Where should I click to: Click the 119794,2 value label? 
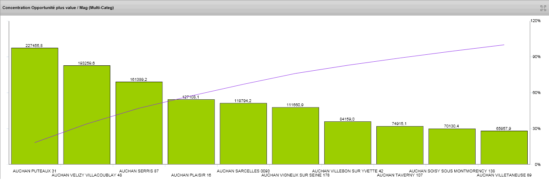pyautogui.click(x=243, y=101)
